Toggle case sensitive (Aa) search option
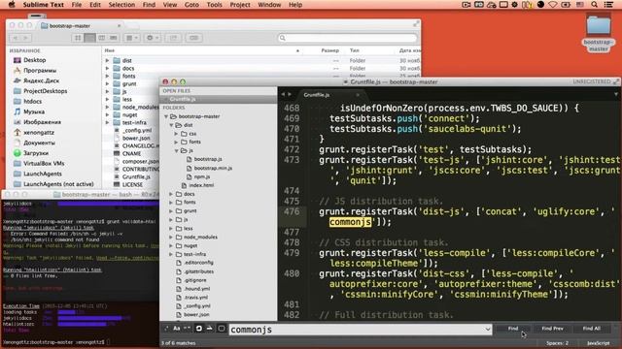This screenshot has height=349, width=622. point(177,329)
